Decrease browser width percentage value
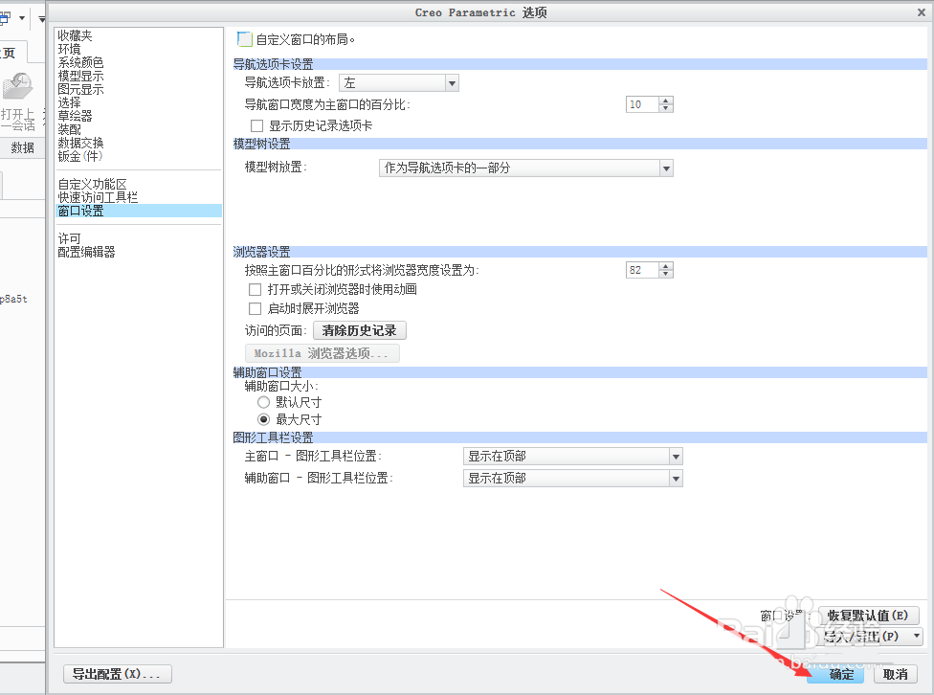Viewport: 934px width, 695px height. coord(667,274)
